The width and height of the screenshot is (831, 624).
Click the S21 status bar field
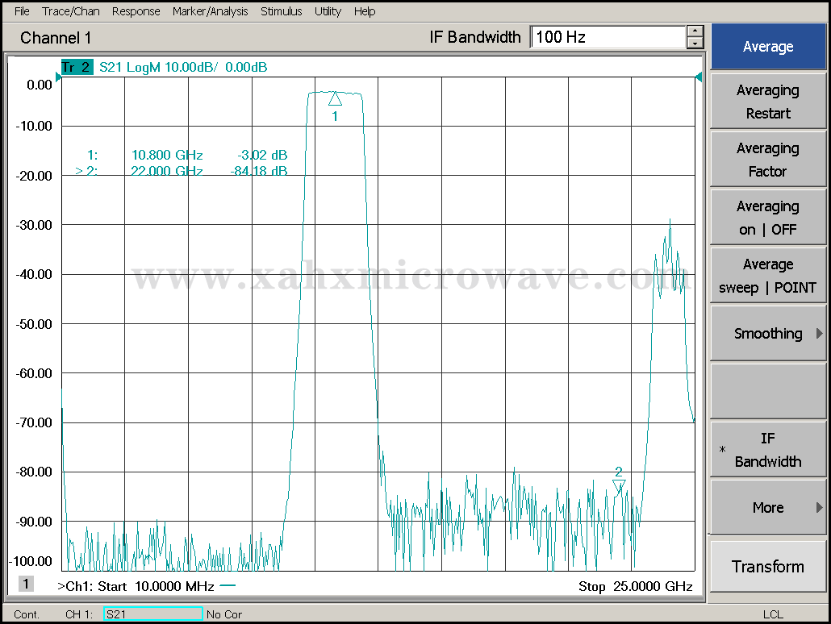click(x=152, y=614)
